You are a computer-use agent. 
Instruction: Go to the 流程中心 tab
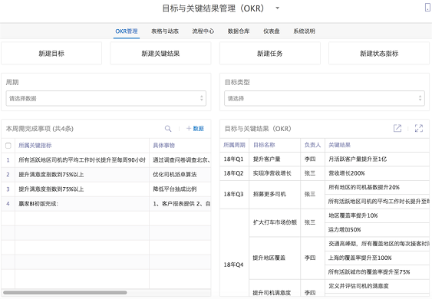click(203, 31)
